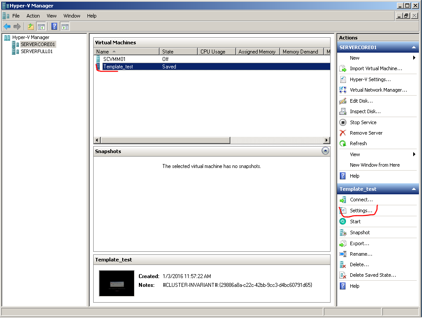Click the Settings icon under Template_test
Viewport: 422px width, 318px height.
[343, 211]
